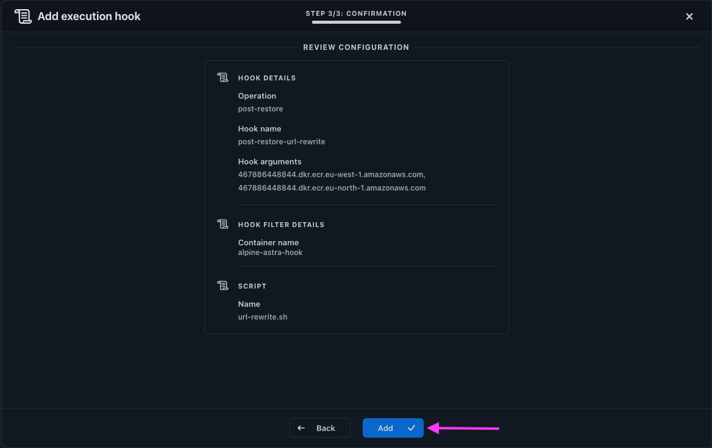This screenshot has height=448, width=712.
Task: Select the post-restore operation value
Action: coord(260,108)
